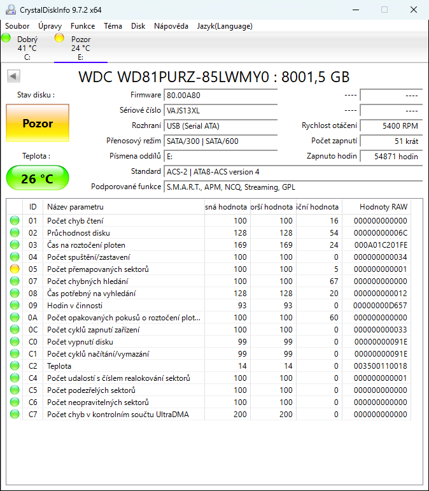This screenshot has width=429, height=491.
Task: Open the Téma menu
Action: pyautogui.click(x=113, y=26)
